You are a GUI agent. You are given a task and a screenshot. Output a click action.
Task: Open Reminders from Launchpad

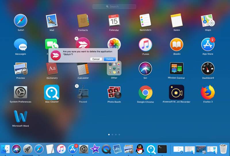[145, 20]
